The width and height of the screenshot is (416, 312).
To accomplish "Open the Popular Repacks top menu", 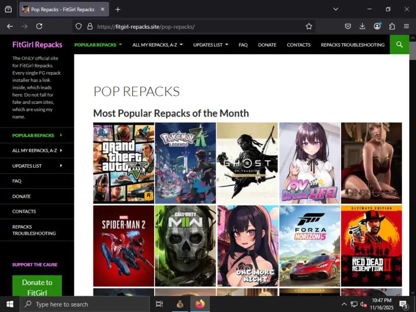I will point(95,45).
